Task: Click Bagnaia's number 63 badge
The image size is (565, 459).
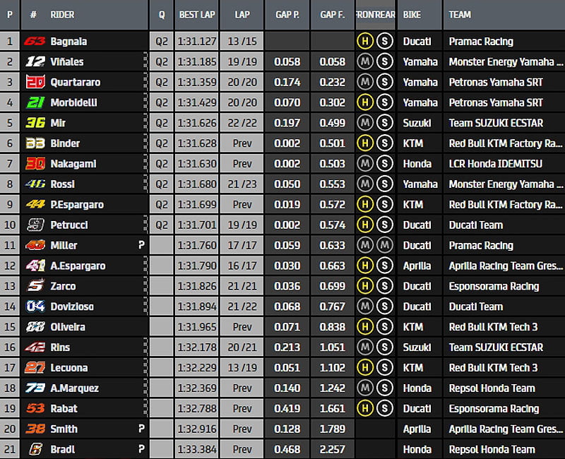Action: 35,42
